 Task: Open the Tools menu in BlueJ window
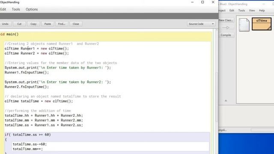241,10
